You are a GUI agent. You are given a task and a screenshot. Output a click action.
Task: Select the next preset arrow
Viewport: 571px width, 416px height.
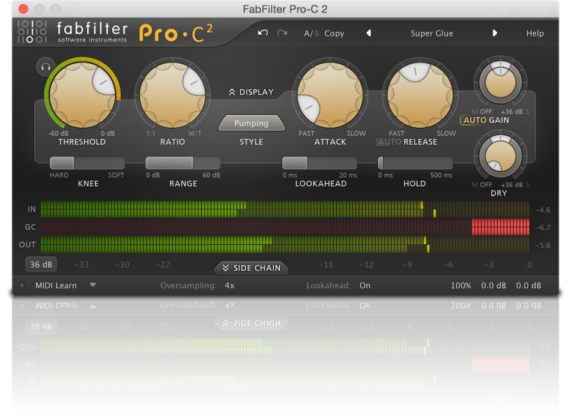pyautogui.click(x=495, y=34)
